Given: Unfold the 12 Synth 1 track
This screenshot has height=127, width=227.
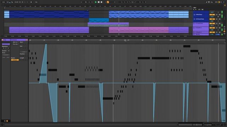Looking at the screenshot, I should point(194,28).
